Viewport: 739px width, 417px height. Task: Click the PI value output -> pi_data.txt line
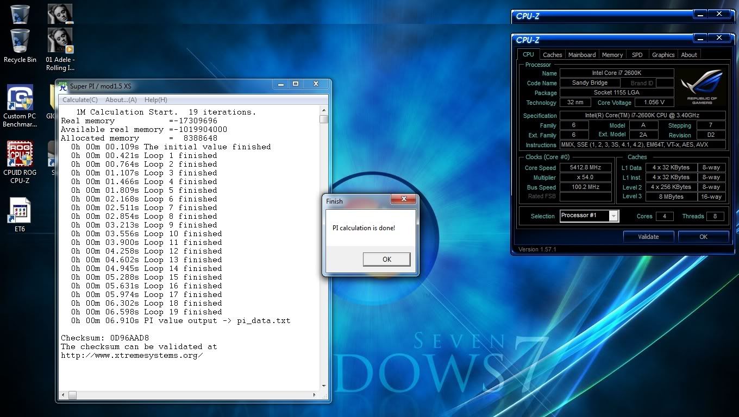(x=181, y=320)
